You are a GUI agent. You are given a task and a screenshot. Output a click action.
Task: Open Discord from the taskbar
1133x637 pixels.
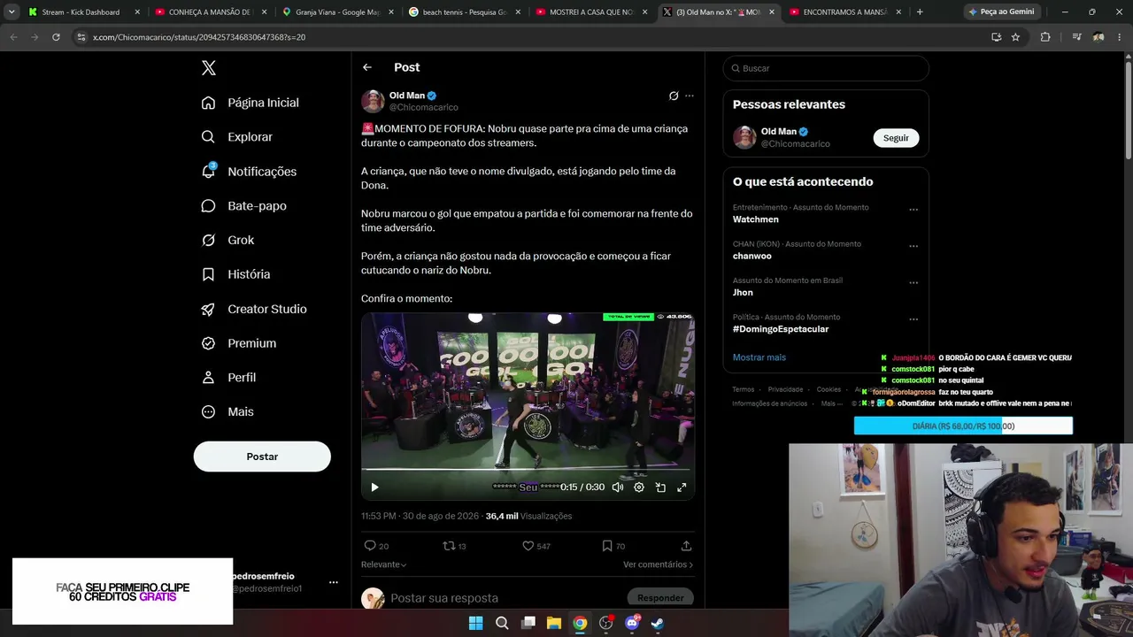pyautogui.click(x=632, y=623)
